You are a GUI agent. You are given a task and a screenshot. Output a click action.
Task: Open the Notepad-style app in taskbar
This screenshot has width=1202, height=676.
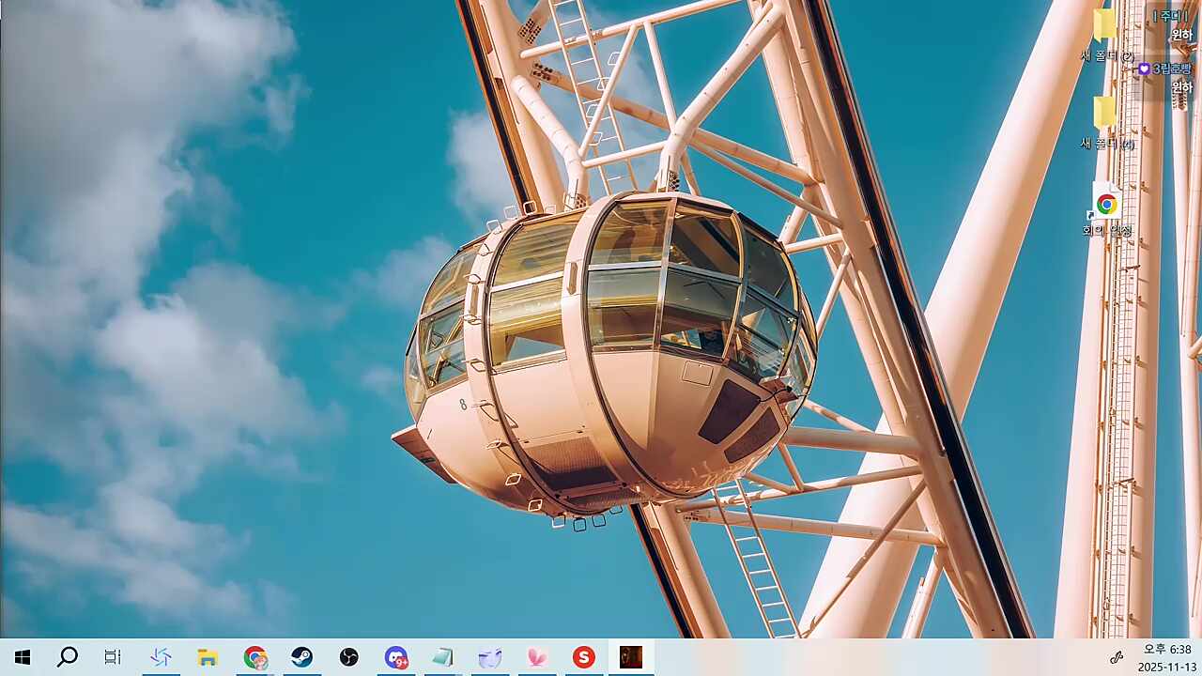[x=442, y=657]
